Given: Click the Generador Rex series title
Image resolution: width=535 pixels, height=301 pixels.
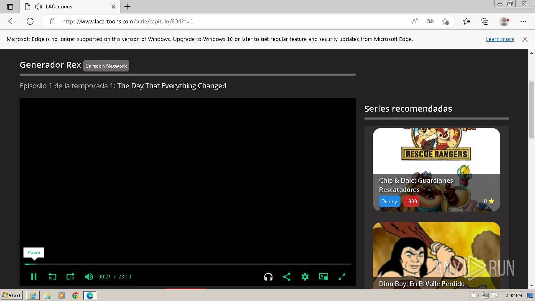Looking at the screenshot, I should 50,65.
